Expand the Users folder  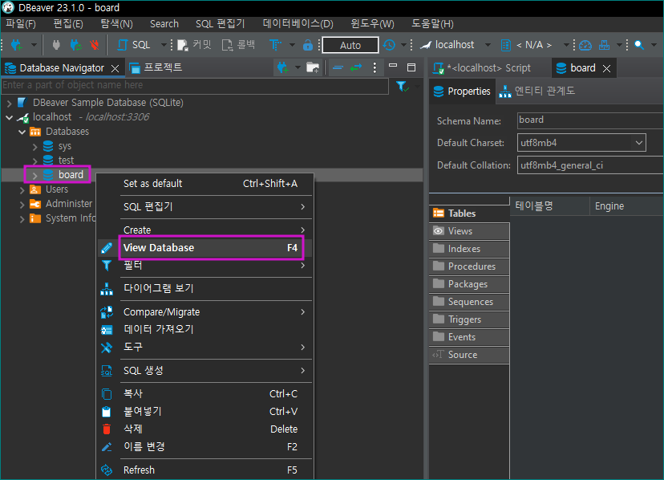coord(22,190)
